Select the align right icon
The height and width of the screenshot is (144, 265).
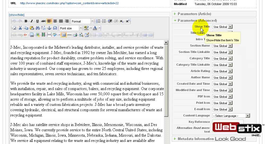click(67, 21)
